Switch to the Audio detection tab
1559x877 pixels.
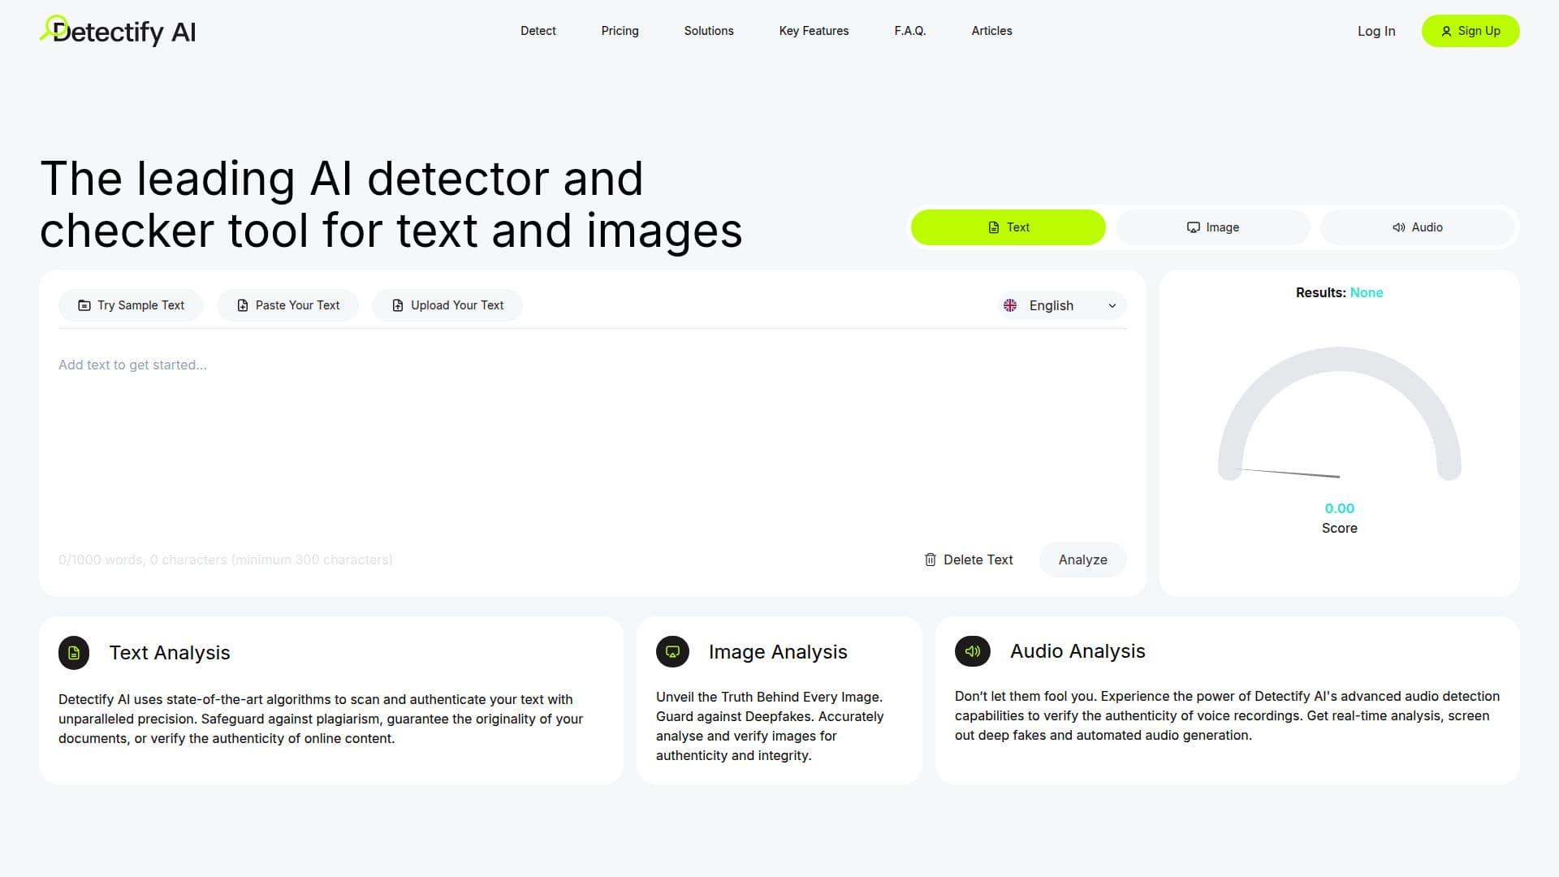[1418, 227]
